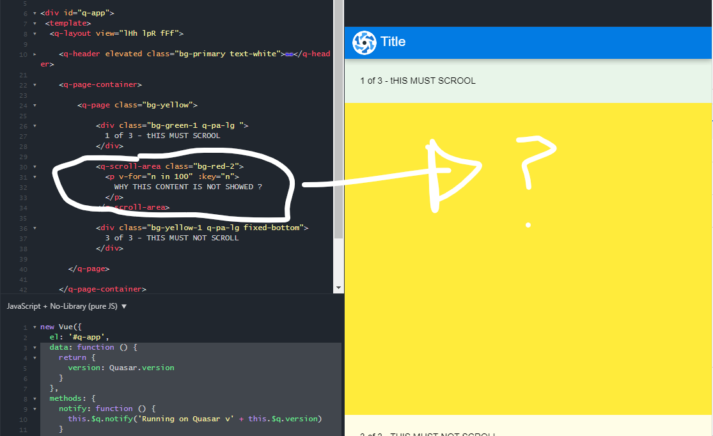The image size is (713, 436).
Task: Collapse the q-scroll-area bg-red-2 block
Action: click(x=34, y=166)
